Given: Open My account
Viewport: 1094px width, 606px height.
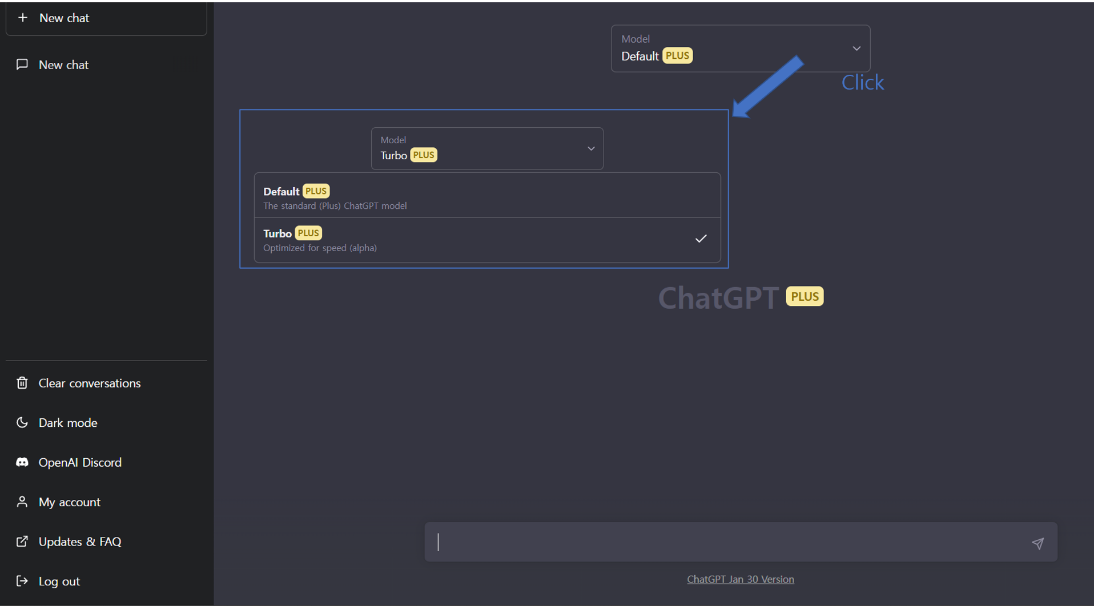Looking at the screenshot, I should click(x=106, y=502).
